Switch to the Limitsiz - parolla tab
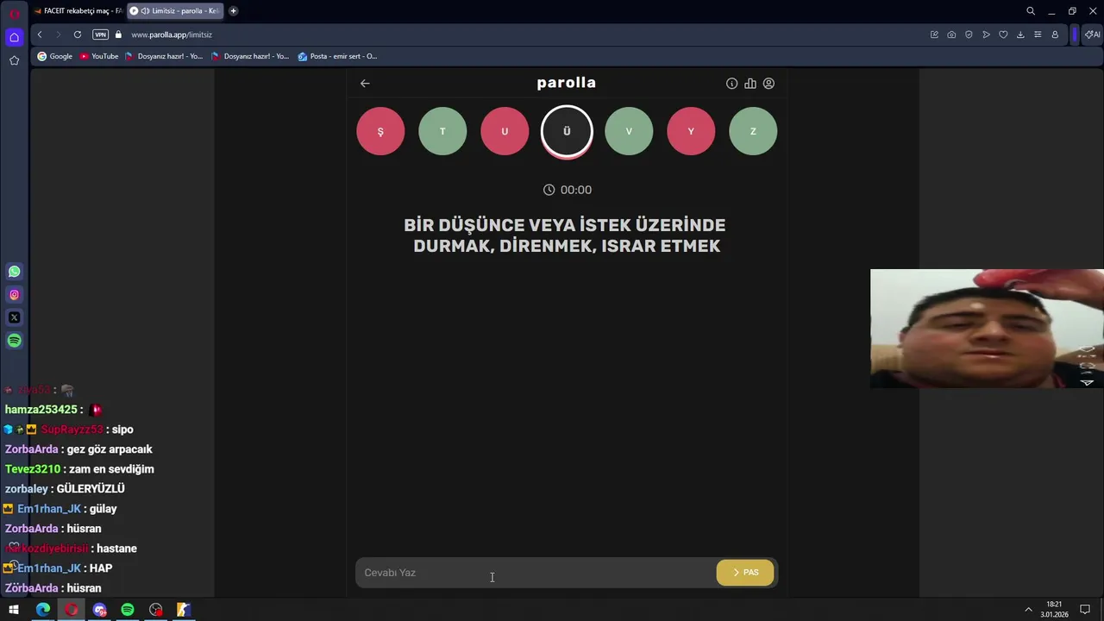The height and width of the screenshot is (621, 1104). pos(176,11)
